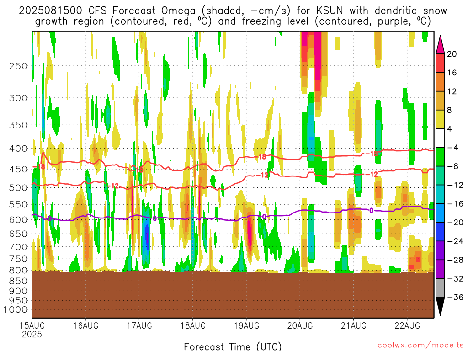Click the 15AUG 2025 date label

(32, 330)
